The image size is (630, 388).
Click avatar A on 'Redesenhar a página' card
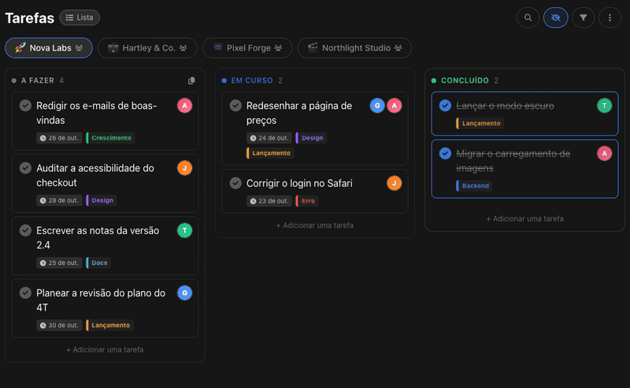click(x=395, y=106)
